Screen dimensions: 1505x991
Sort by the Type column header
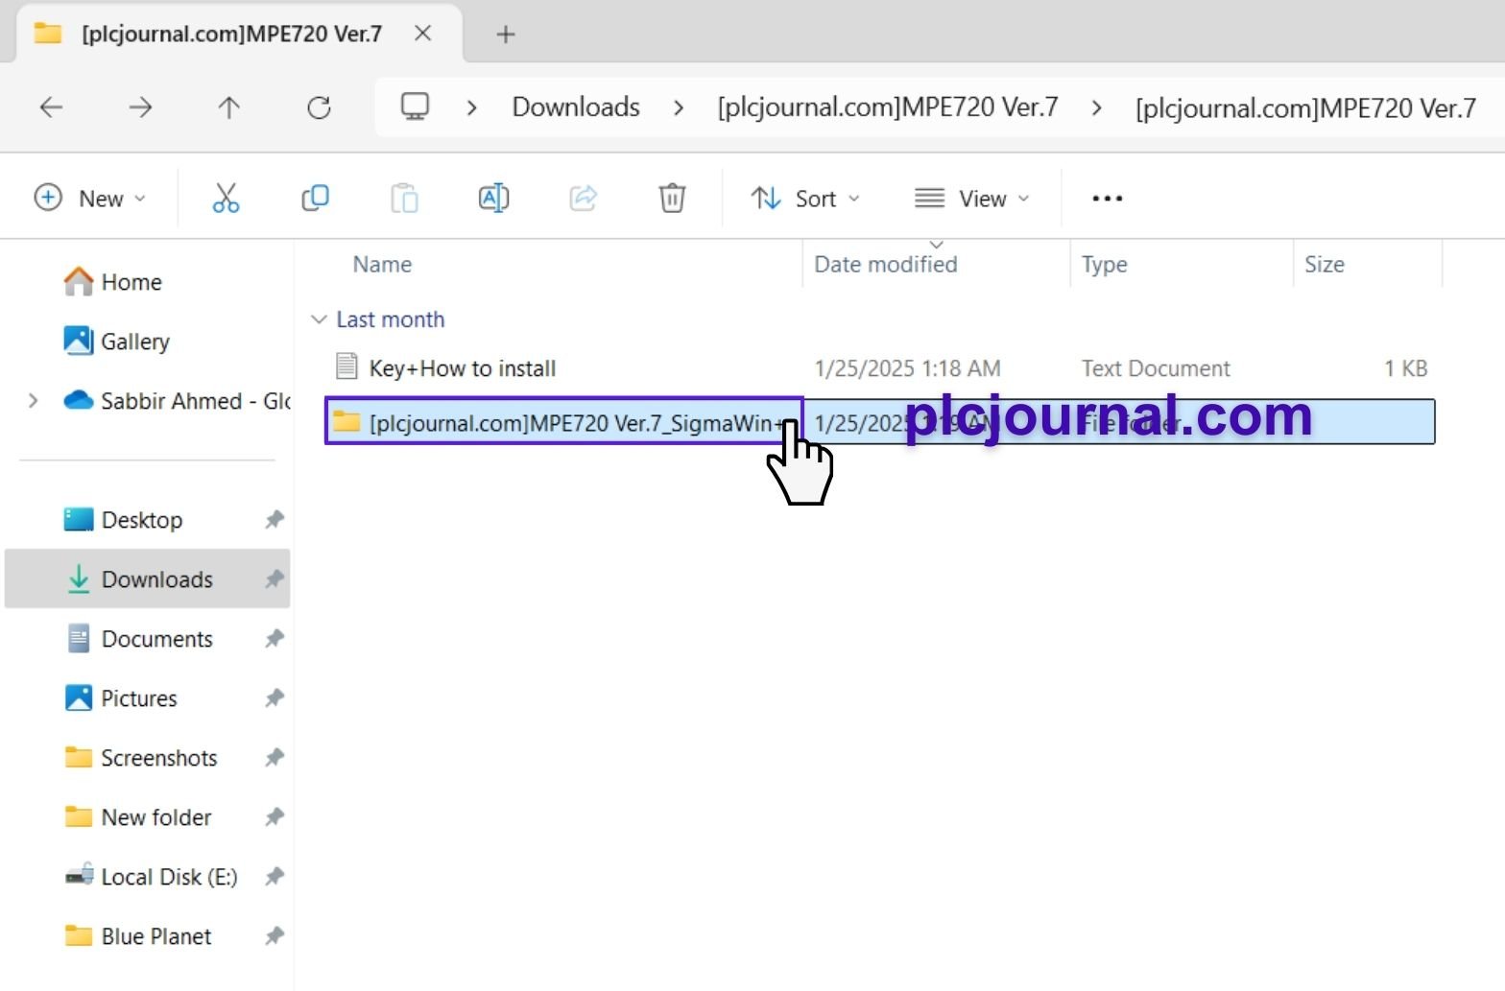pyautogui.click(x=1104, y=265)
